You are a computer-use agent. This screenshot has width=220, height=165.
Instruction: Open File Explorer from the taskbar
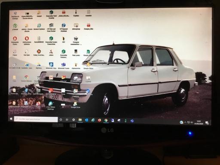80,120
